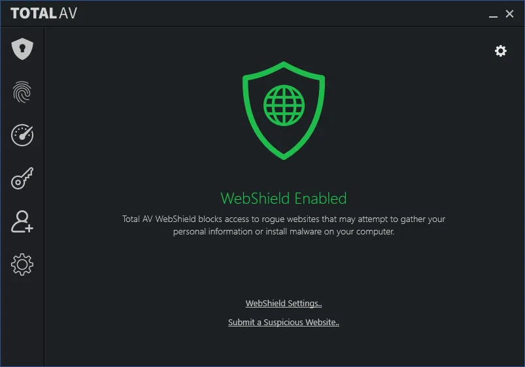Click the green globe inside the shield
This screenshot has height=367, width=525.
click(x=284, y=105)
